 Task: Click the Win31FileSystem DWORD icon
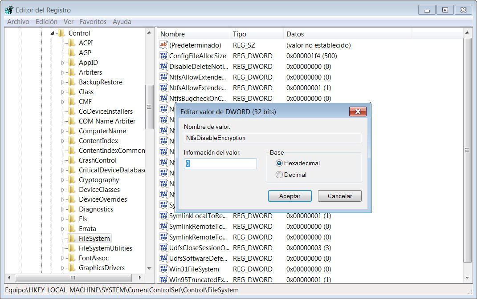[x=163, y=269]
